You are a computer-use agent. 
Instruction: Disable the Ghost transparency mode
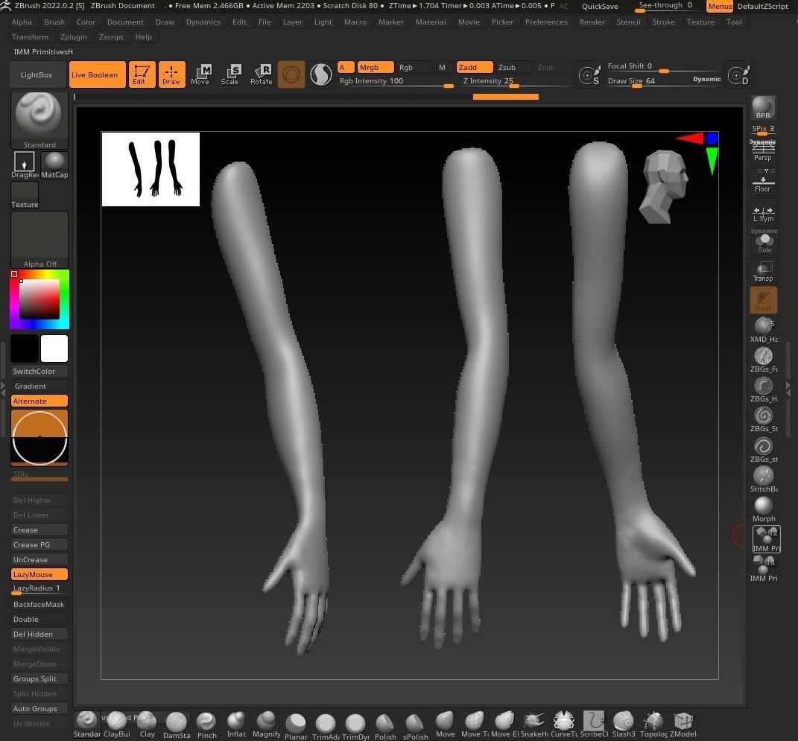pos(762,299)
